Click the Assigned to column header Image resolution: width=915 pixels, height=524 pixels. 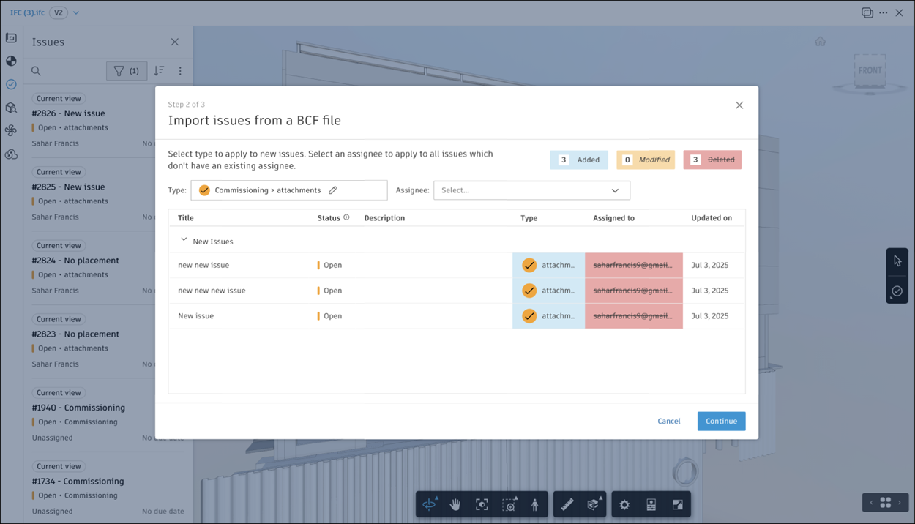[613, 218]
